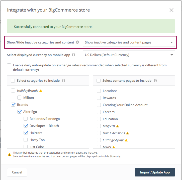Click the warning icon next to Megix10
The image size is (182, 181).
coord(117,126)
